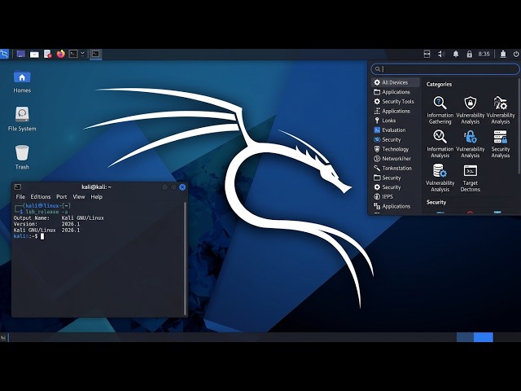The width and height of the screenshot is (521, 391).
Task: Click the terminal icon in terminal title bar
Action: (18, 187)
